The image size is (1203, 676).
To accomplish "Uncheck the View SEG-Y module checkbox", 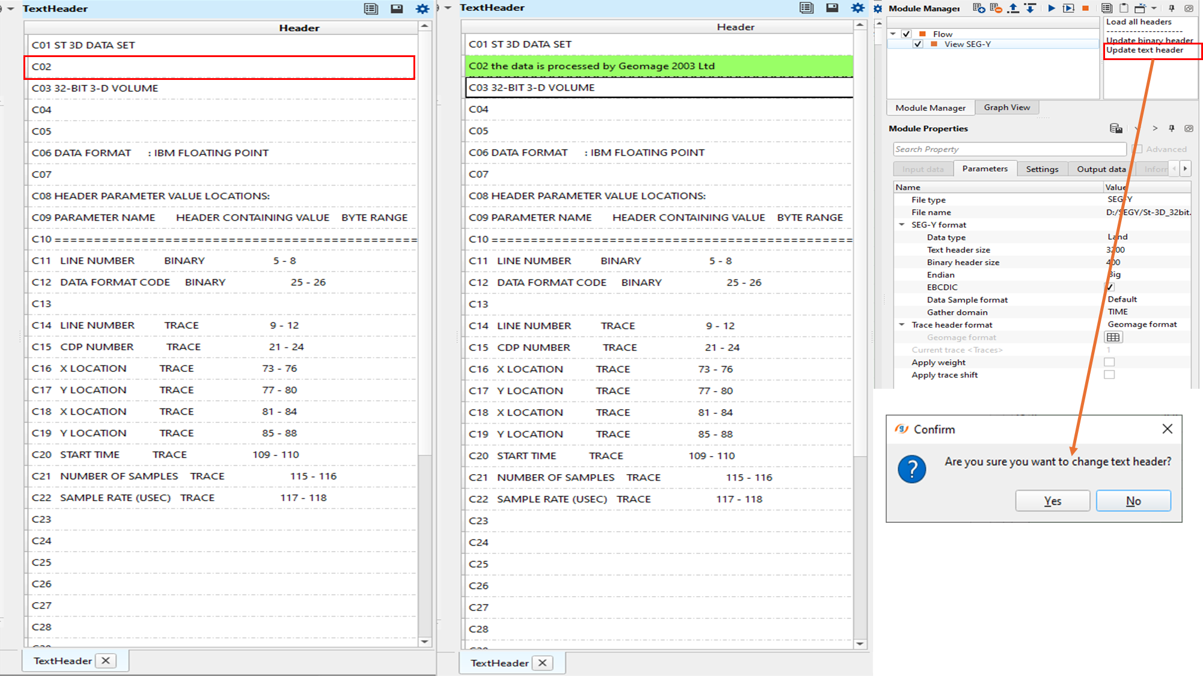I will [x=918, y=44].
